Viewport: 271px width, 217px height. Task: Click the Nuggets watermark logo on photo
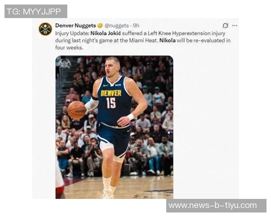(x=64, y=63)
